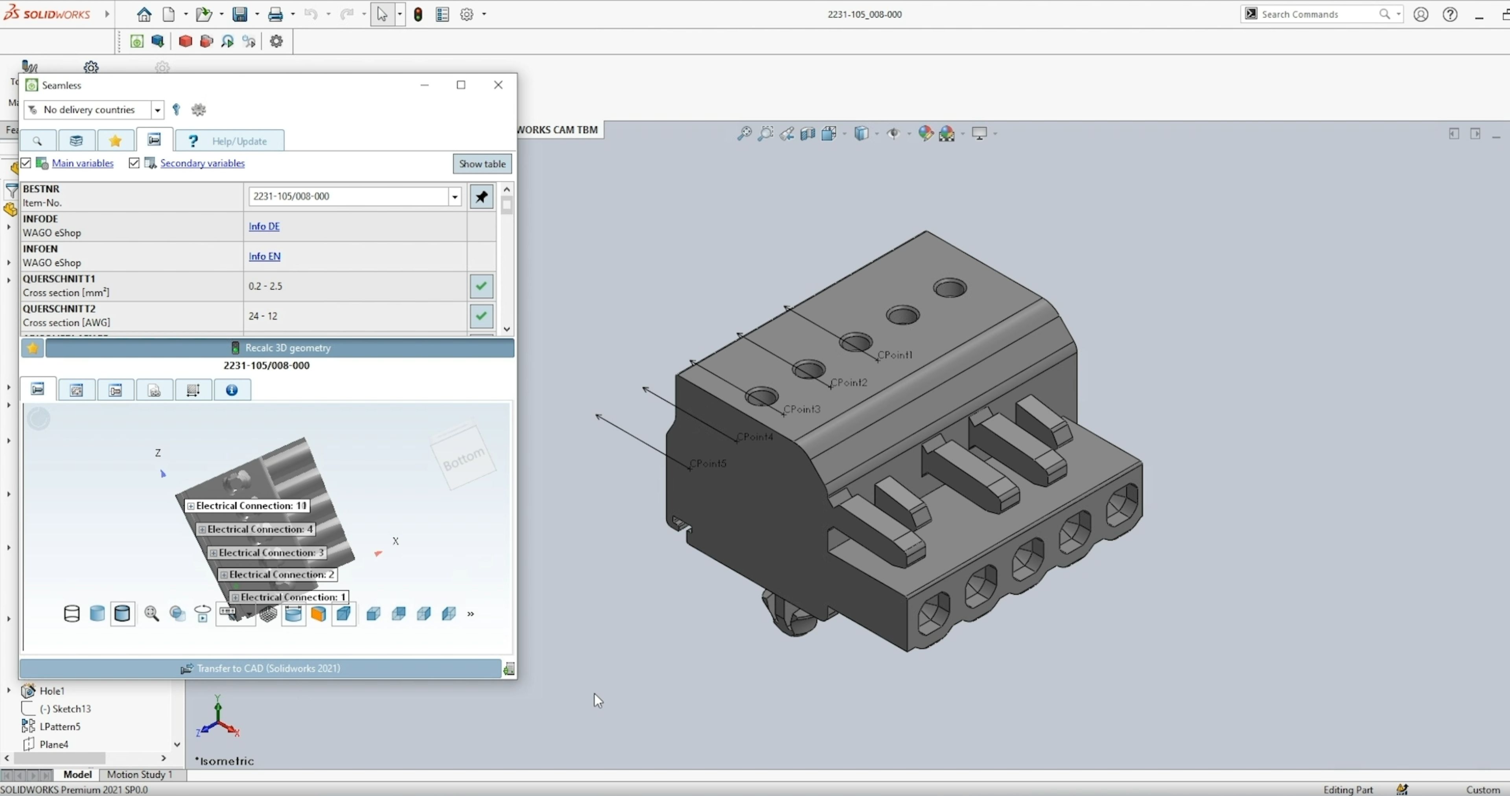Click the green table icon beside Transfer to CAD
Viewport: 1510px width, 796px height.
509,669
